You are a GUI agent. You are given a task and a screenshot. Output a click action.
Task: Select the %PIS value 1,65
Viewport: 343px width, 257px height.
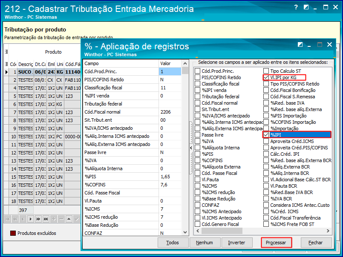170,177
